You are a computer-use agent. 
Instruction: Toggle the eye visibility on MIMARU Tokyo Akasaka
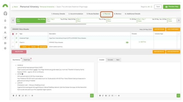coord(127,42)
